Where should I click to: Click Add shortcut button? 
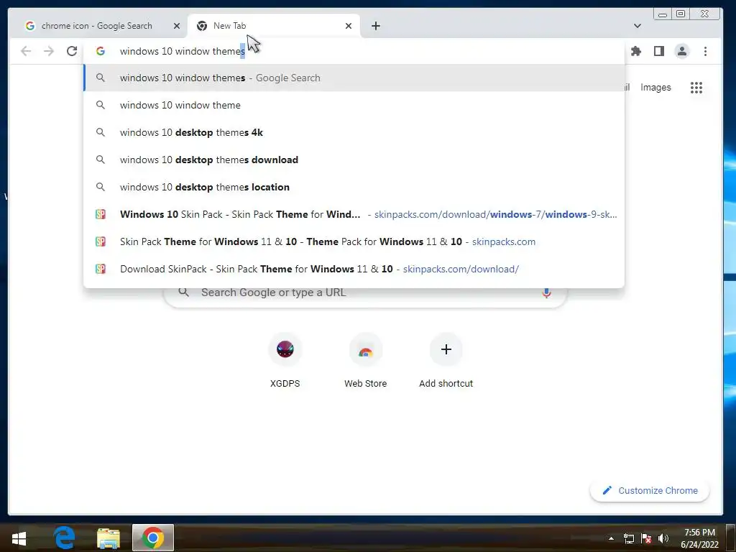tap(446, 360)
